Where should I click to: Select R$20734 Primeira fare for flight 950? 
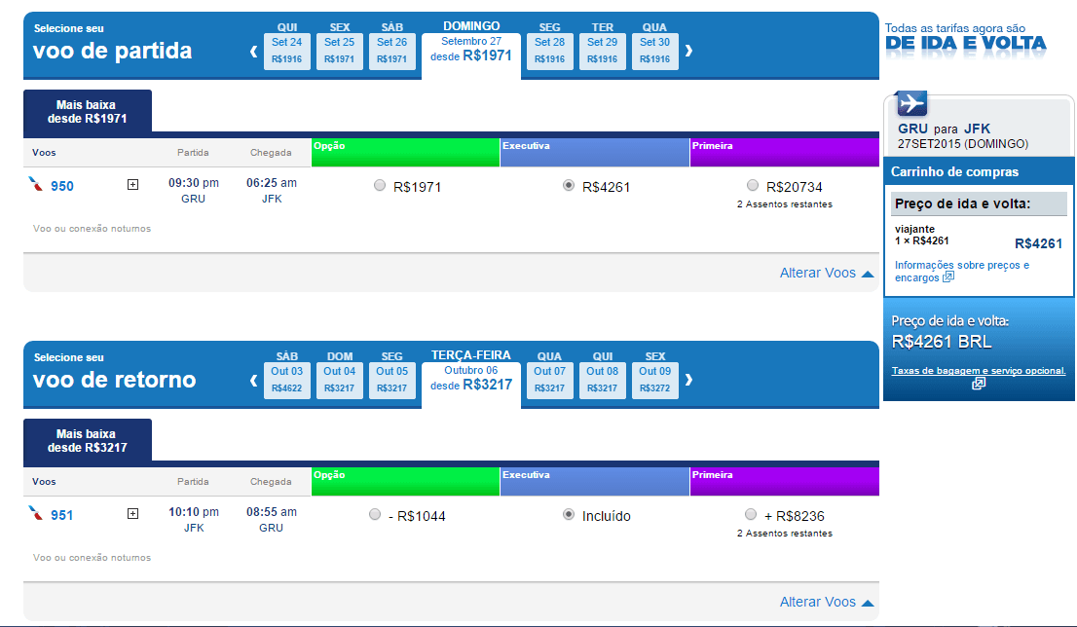[x=753, y=186]
